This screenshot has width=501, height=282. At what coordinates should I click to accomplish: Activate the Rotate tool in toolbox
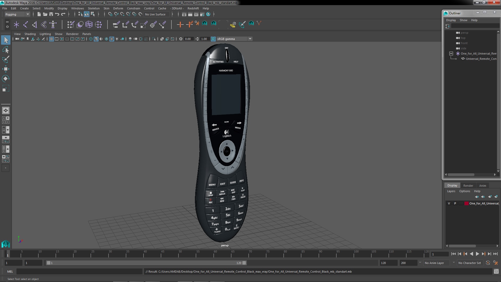[x=6, y=79]
